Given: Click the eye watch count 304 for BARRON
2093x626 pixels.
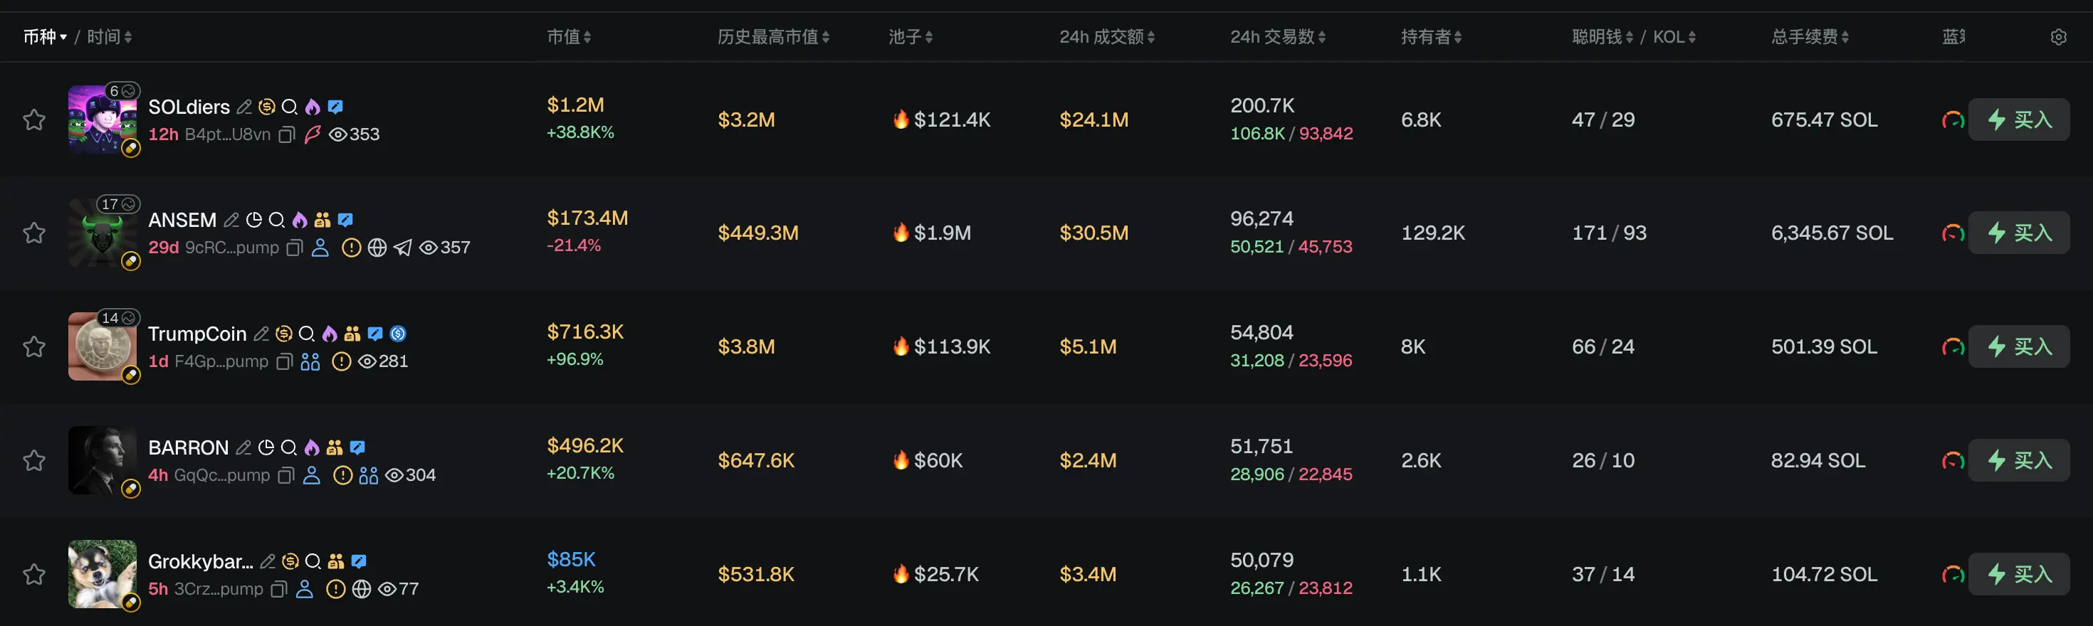Looking at the screenshot, I should [x=410, y=475].
